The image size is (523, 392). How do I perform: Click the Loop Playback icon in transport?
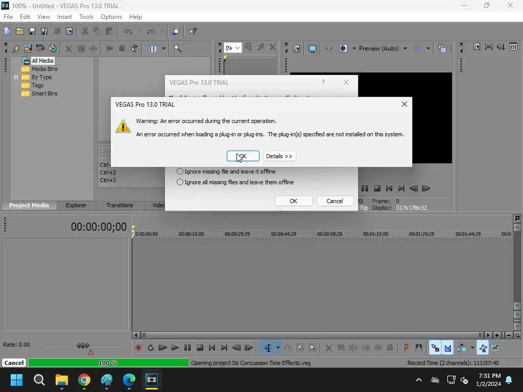coord(151,348)
